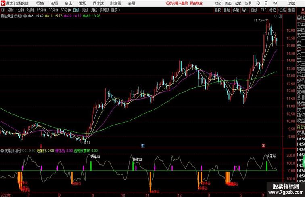Image resolution: width=305 pixels, height=197 pixels.
Task: Click the 画线 drawing toolbar button
Action: point(254,10)
